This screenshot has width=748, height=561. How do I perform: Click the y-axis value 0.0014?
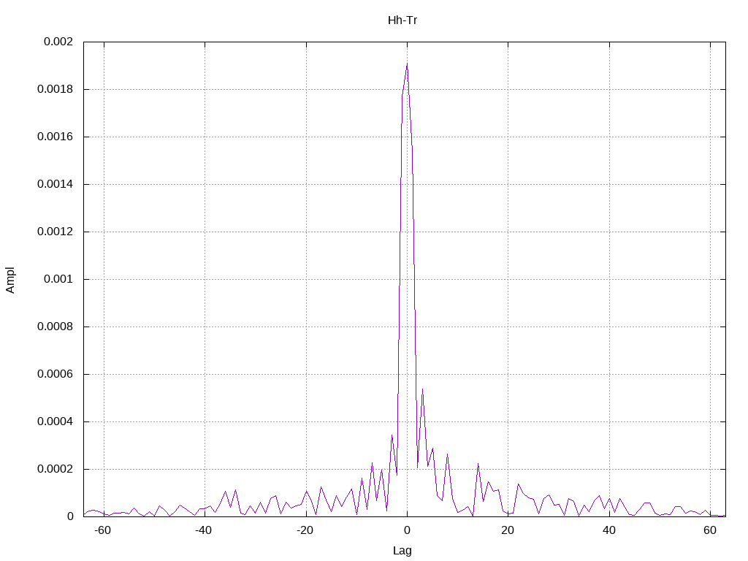(56, 184)
